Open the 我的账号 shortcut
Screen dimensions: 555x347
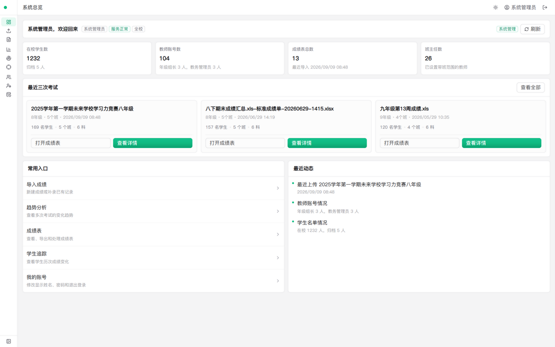point(153,281)
